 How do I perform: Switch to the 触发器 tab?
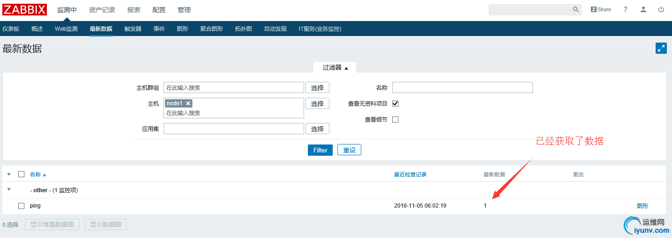point(133,29)
